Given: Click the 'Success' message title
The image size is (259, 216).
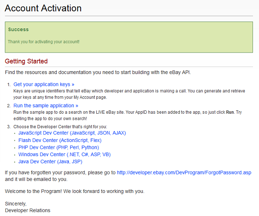Looking at the screenshot, I should coord(18,30).
